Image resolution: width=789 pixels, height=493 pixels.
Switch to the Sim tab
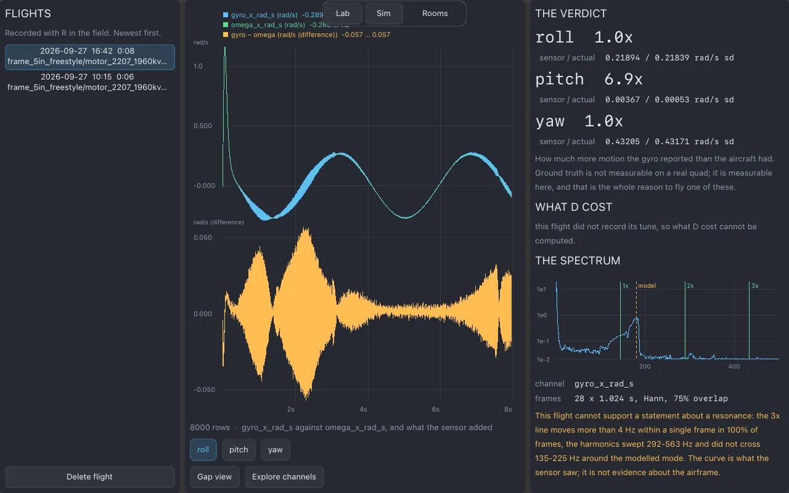[x=383, y=14]
